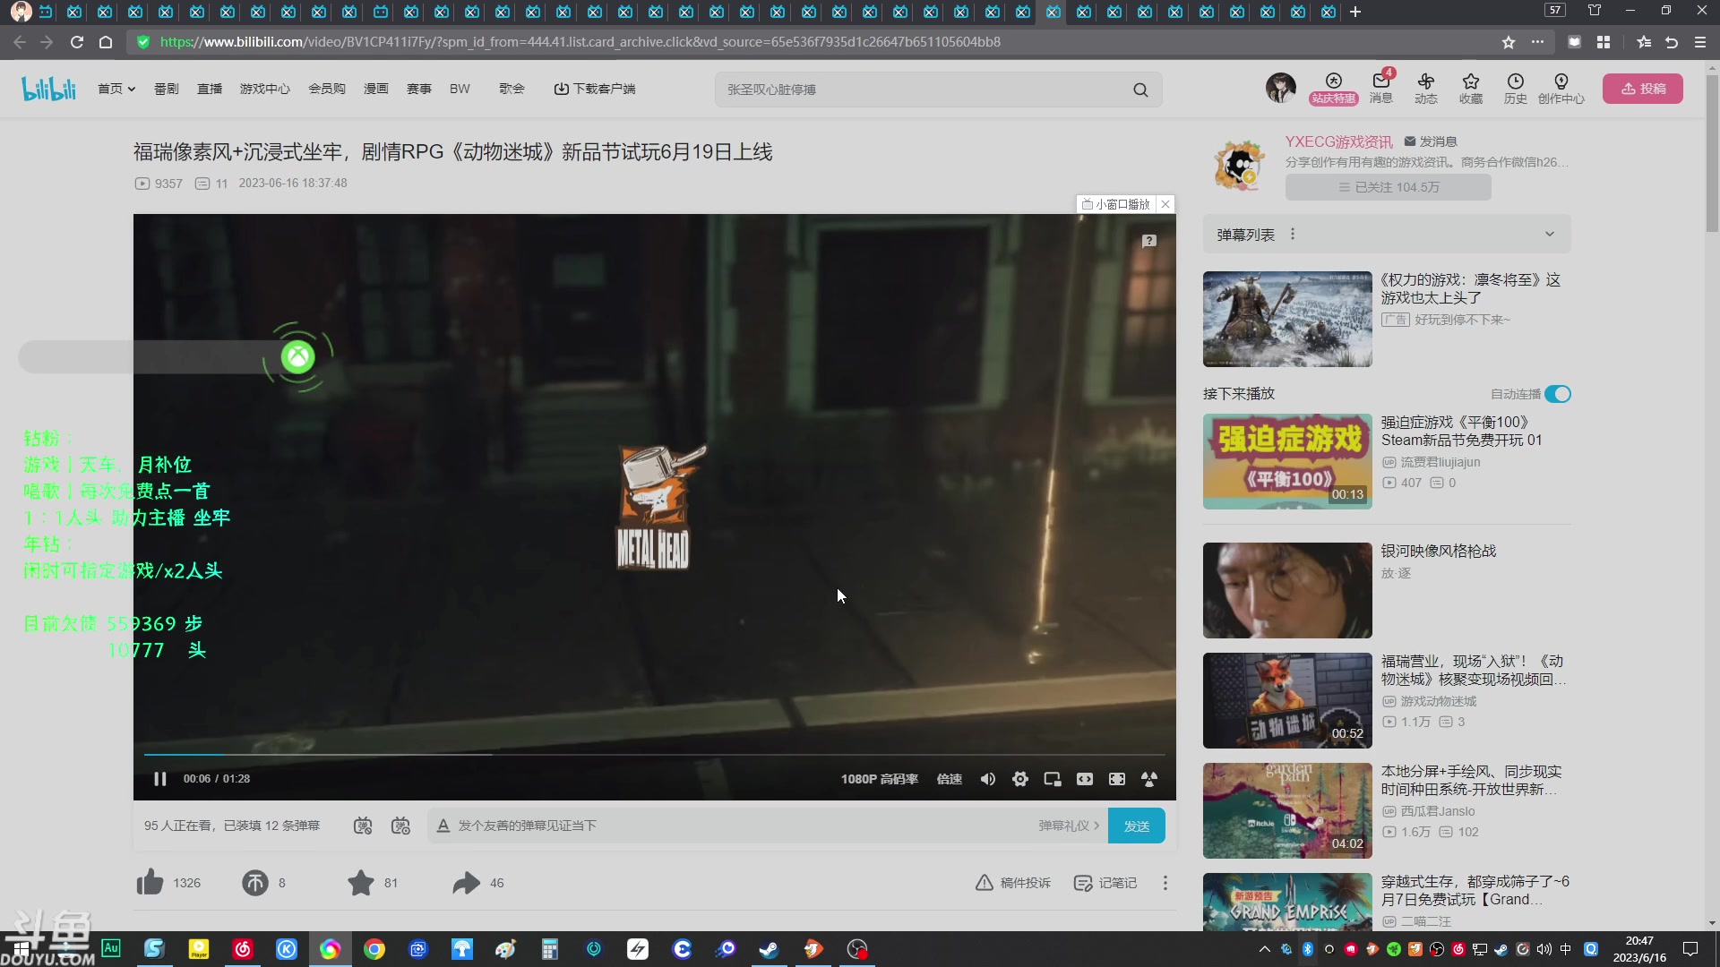Viewport: 1720px width, 967px height.
Task: Expand the 弹幕列表 danmaku list chevron
Action: [1549, 235]
